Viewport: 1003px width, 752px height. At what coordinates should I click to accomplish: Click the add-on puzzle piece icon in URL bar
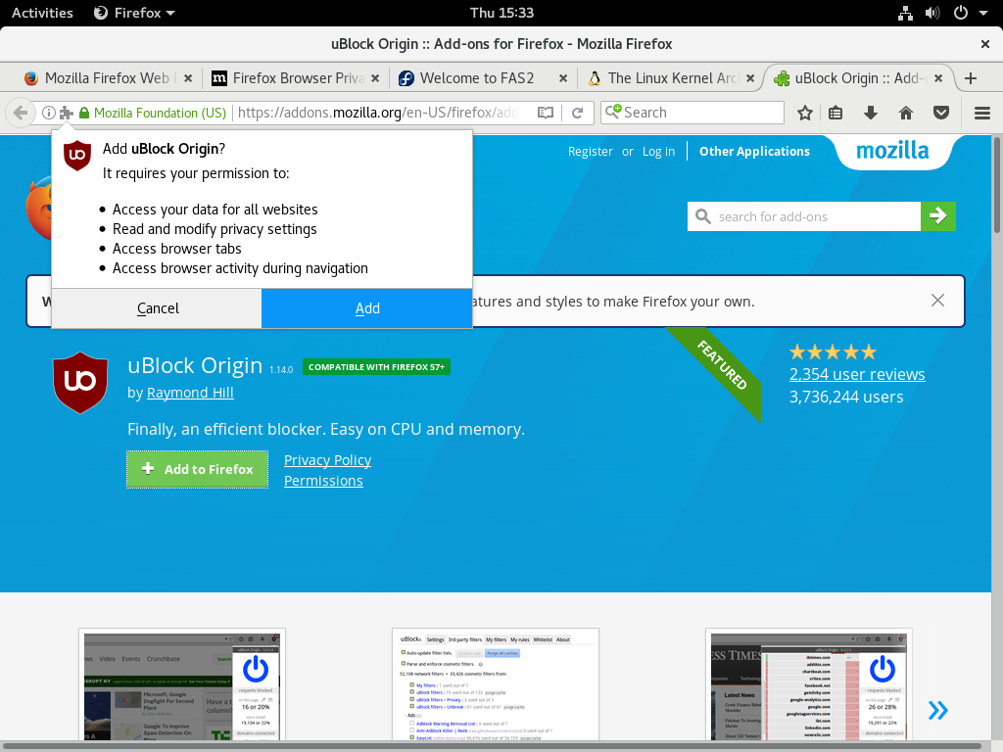66,113
